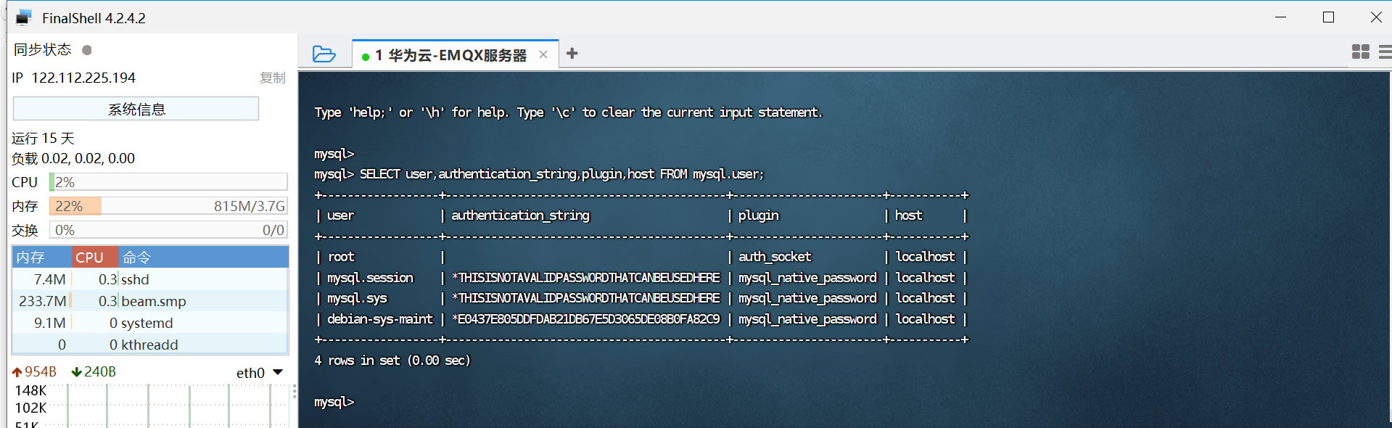Click the 交换 swap usage bar
Screen dimensions: 1392x428
point(168,230)
